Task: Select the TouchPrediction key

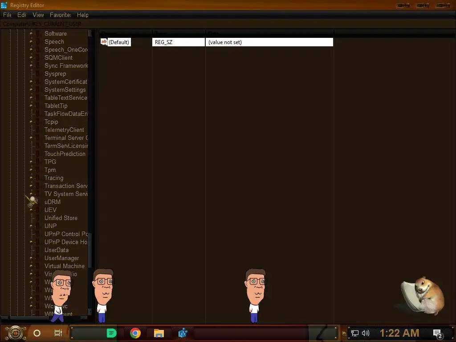Action: pyautogui.click(x=65, y=154)
